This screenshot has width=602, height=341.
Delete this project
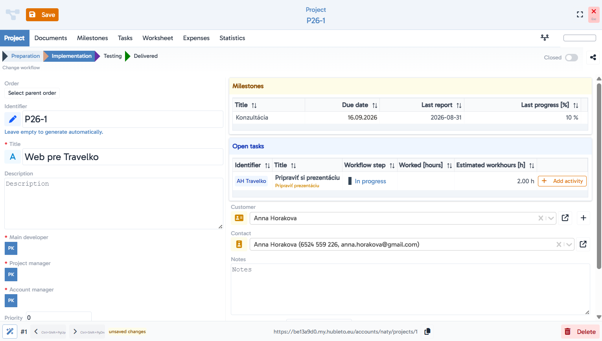pos(580,332)
